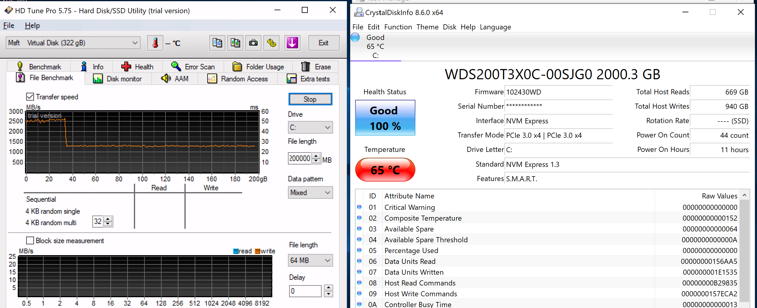Click the Exit button
This screenshot has width=757, height=308.
click(x=323, y=43)
